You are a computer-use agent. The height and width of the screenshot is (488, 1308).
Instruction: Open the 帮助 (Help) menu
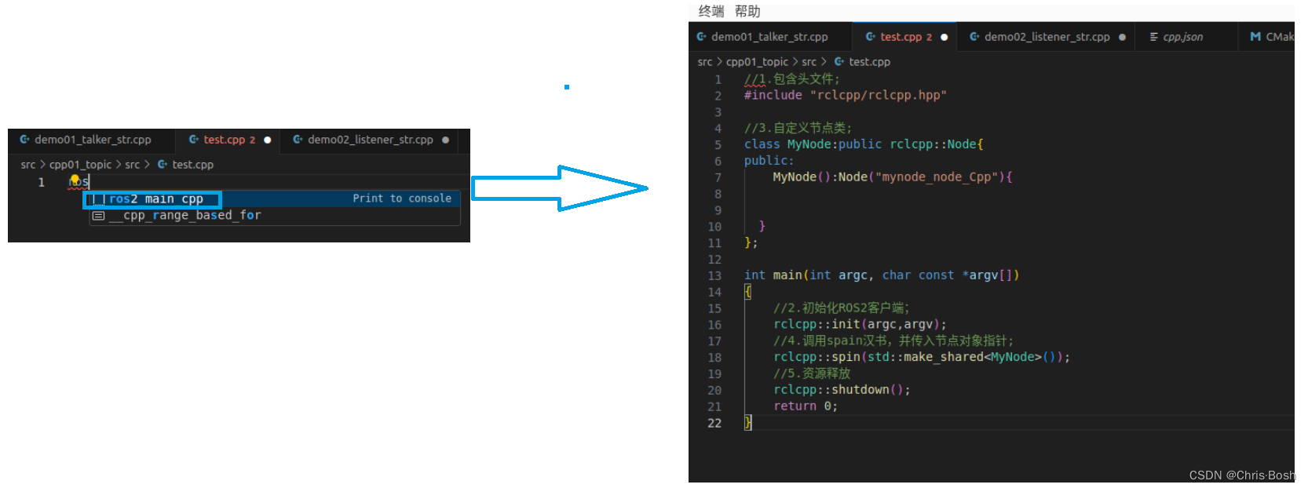(x=747, y=11)
